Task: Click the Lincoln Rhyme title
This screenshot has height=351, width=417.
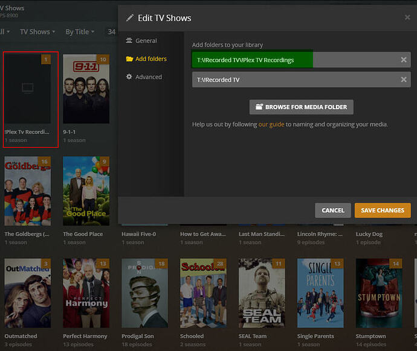Action: [320, 234]
